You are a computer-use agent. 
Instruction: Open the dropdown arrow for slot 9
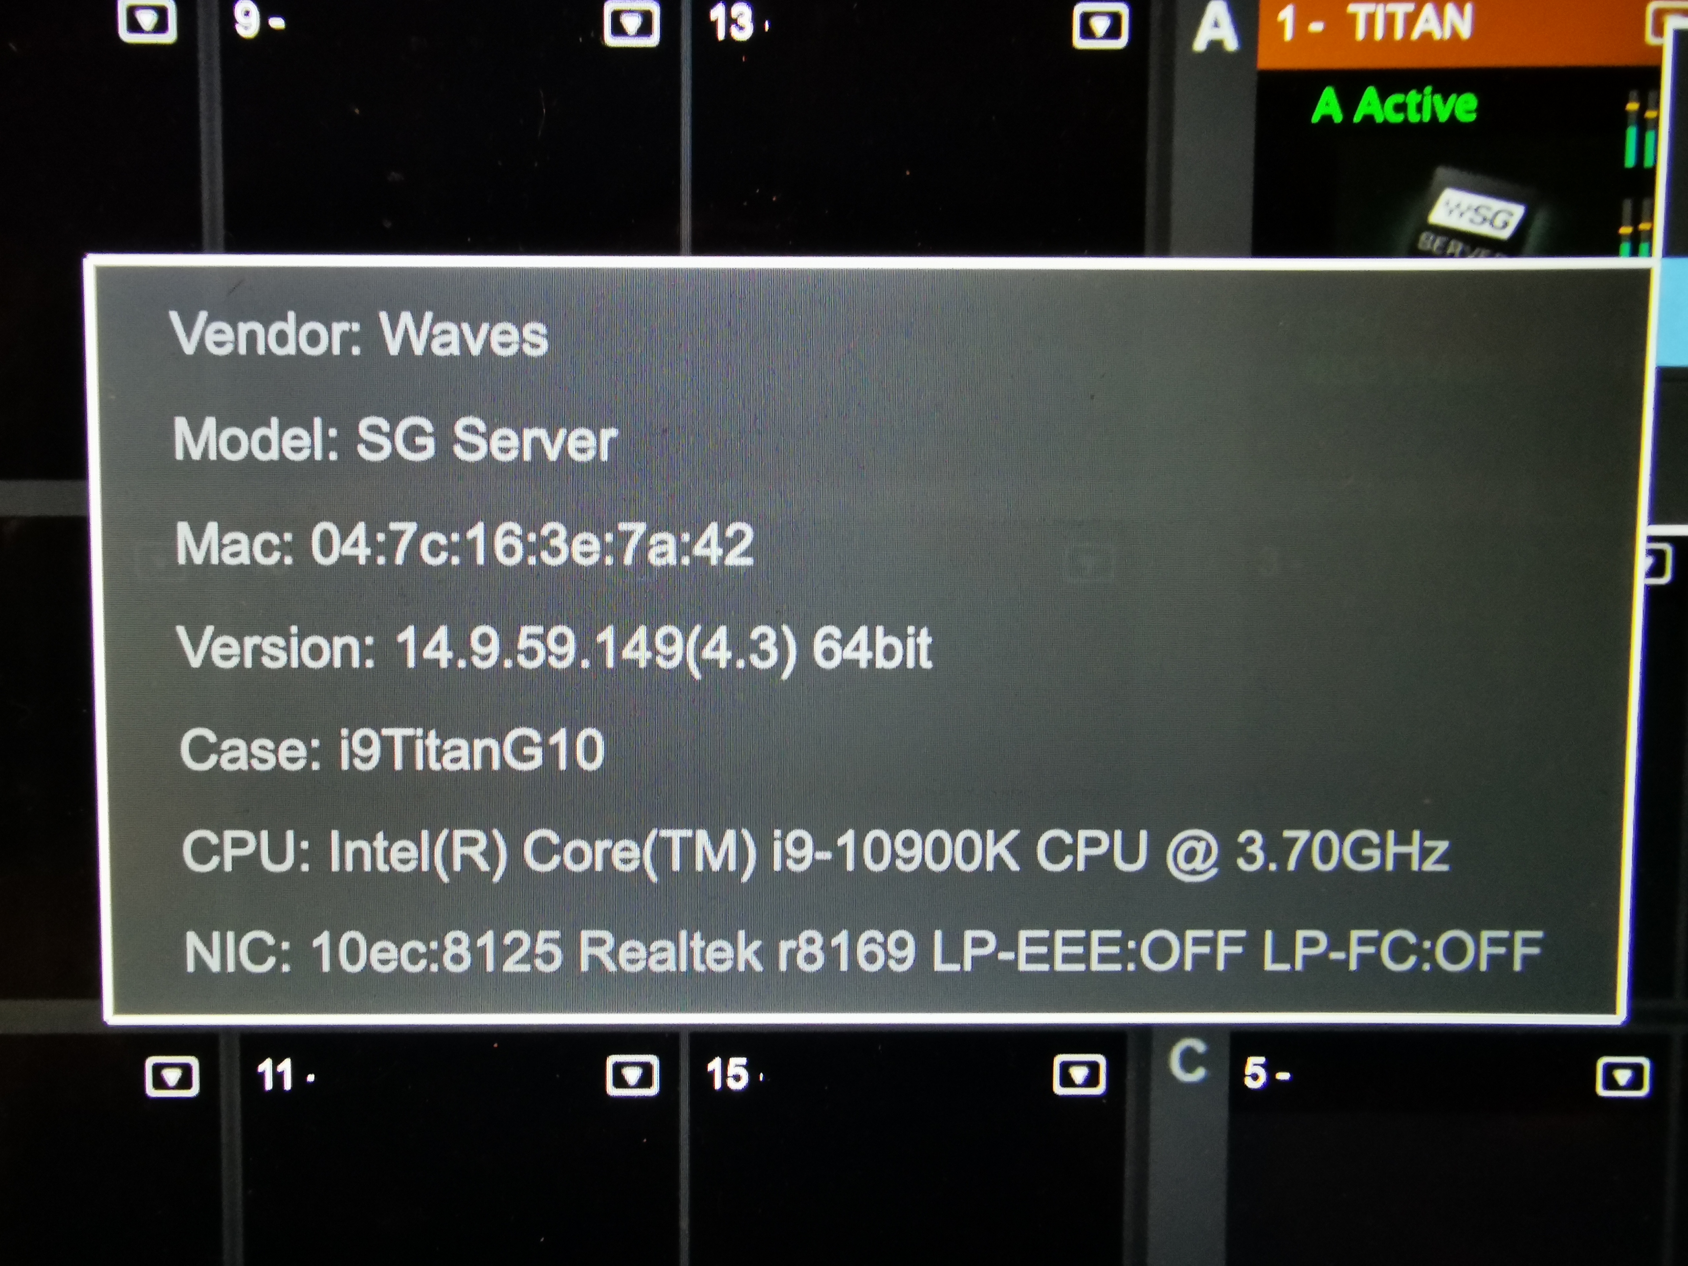click(x=631, y=24)
